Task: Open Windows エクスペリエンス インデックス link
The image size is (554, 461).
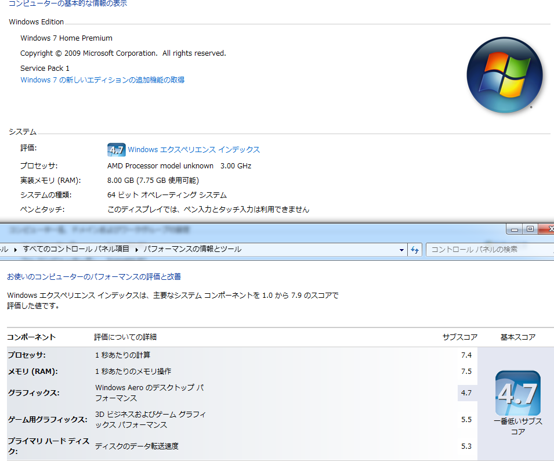Action: click(x=194, y=150)
